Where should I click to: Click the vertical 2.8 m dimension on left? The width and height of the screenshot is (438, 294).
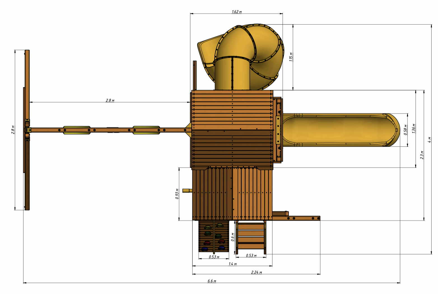[13, 130]
